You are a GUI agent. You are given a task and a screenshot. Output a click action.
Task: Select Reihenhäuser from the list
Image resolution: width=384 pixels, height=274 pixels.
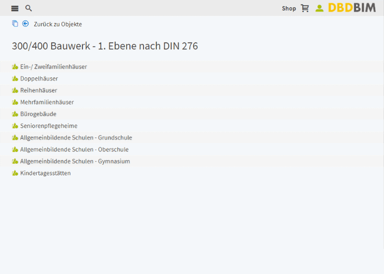pyautogui.click(x=38, y=90)
